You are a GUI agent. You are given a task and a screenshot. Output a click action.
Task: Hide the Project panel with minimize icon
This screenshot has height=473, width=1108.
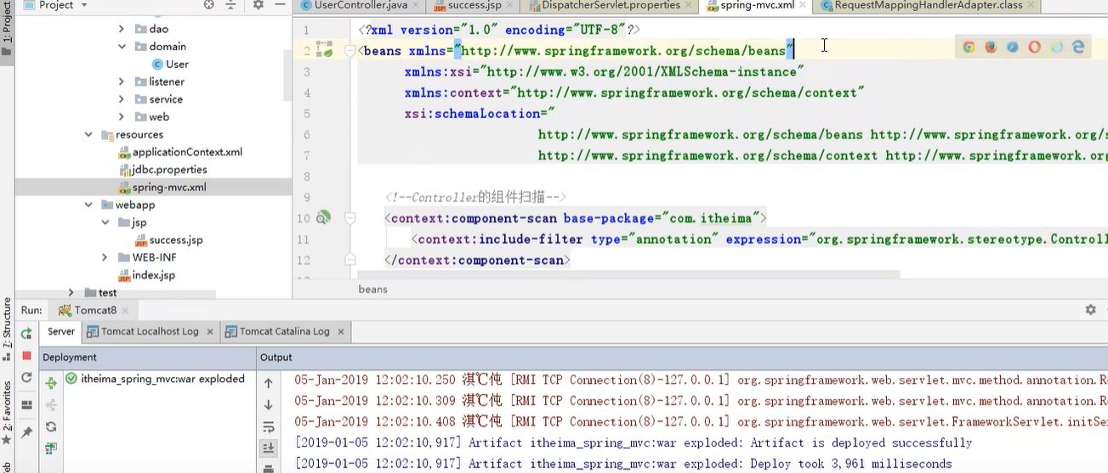280,5
